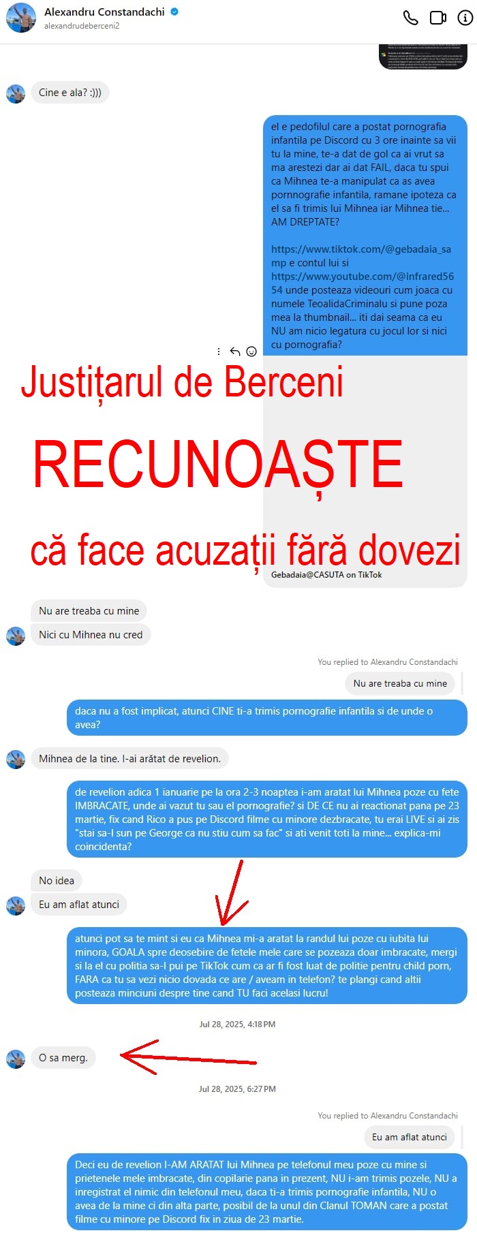Click reply arrow icon beside message
477x1235 pixels.
pos(234,351)
